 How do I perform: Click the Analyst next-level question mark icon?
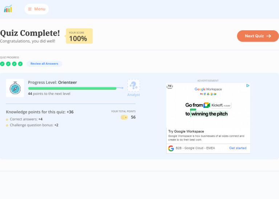pyautogui.click(x=134, y=86)
